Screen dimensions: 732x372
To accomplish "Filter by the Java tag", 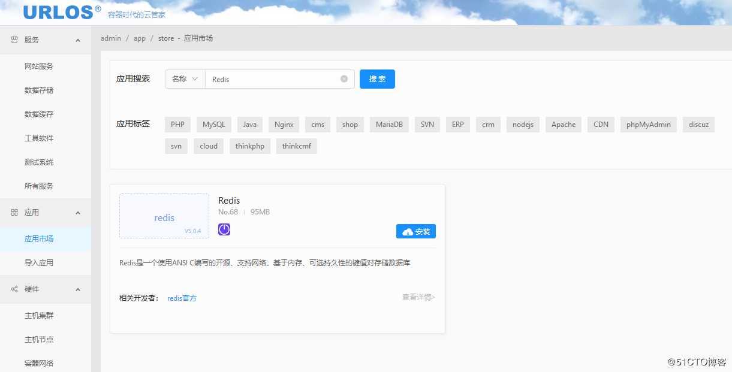I will click(250, 125).
